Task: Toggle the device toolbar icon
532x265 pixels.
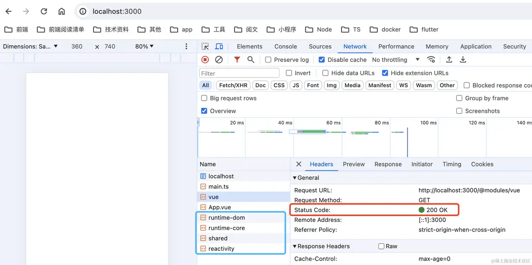Action: [219, 47]
